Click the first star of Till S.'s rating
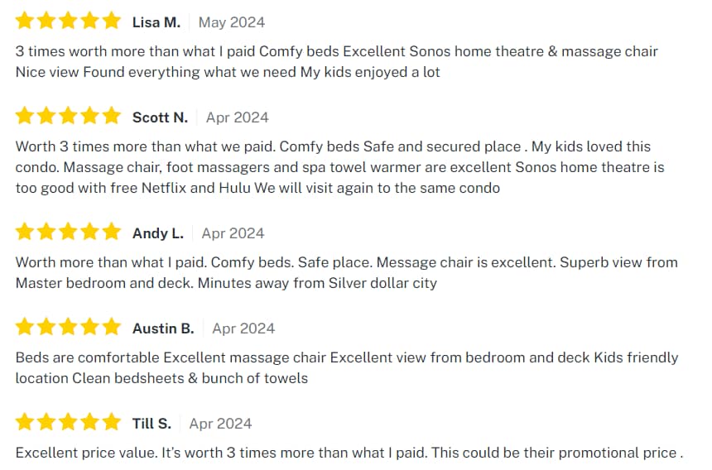Viewport: 712px width, 470px height. pos(25,423)
